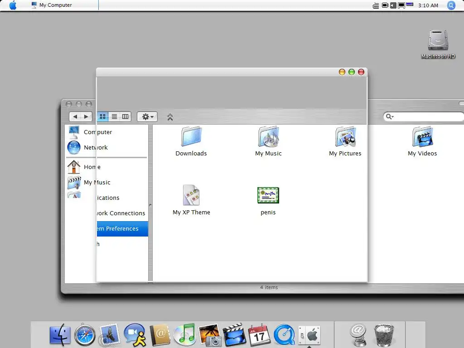This screenshot has height=348, width=464.
Task: Open Finder in the dock
Action: [60, 335]
